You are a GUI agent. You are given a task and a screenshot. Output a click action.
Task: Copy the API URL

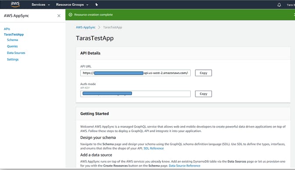click(203, 73)
